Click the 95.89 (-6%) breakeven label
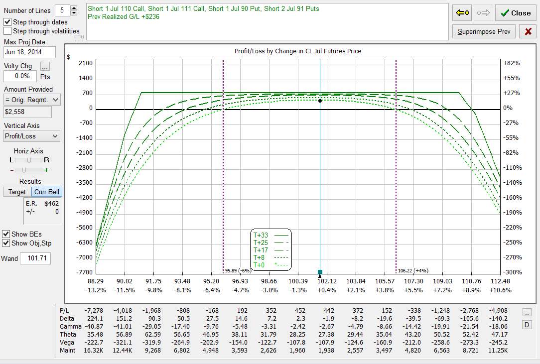 (x=238, y=271)
